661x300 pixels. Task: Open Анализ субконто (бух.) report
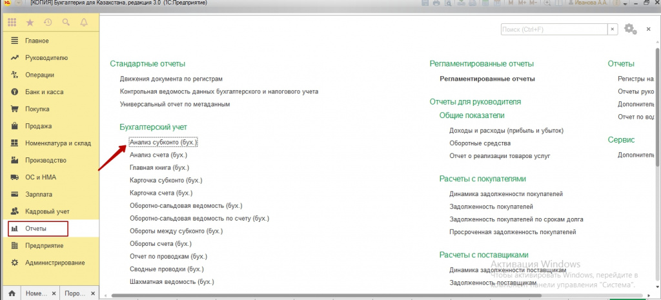tap(163, 143)
